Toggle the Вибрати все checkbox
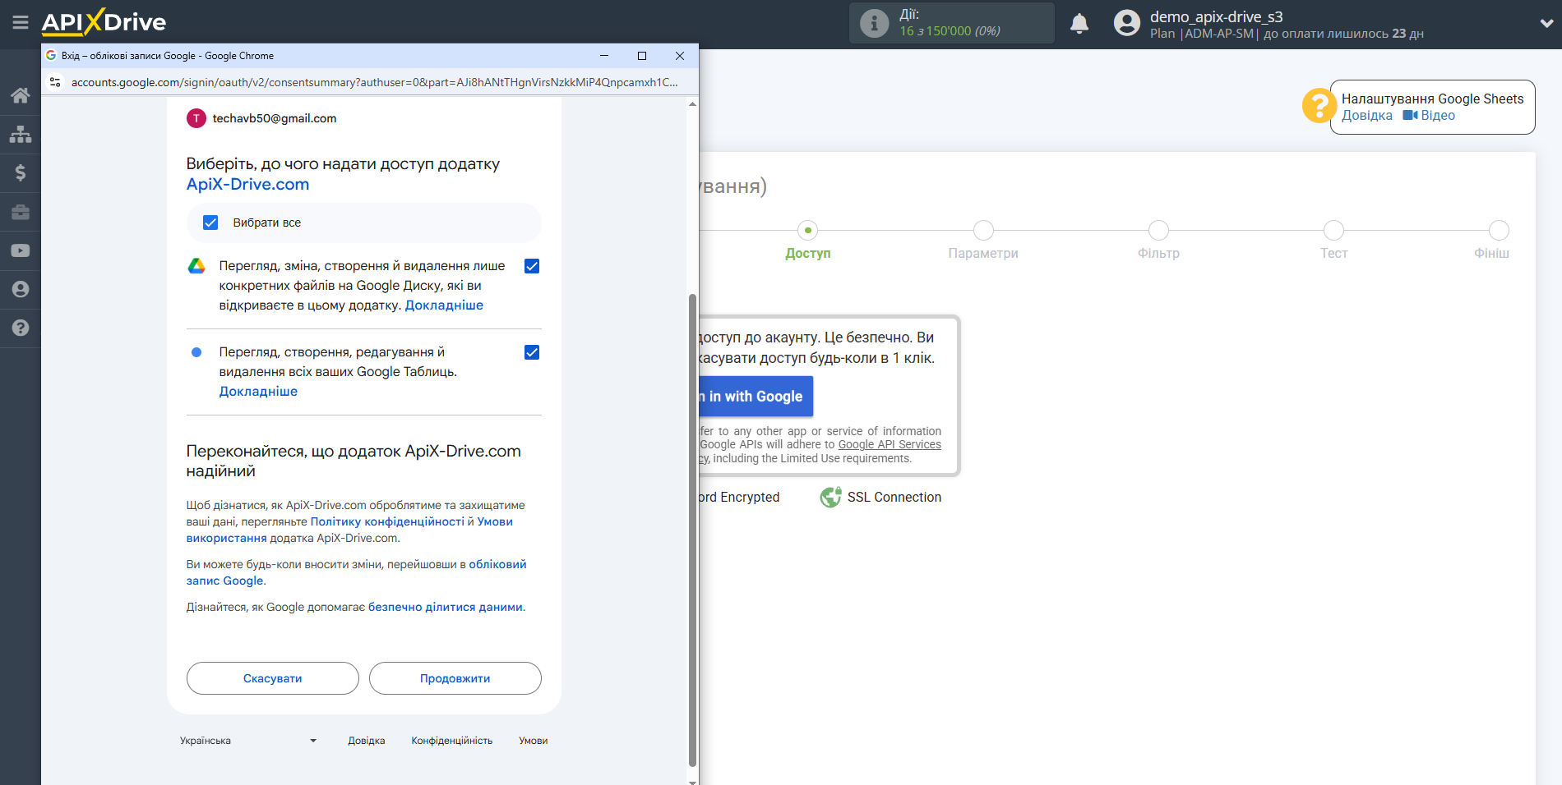 pos(210,223)
